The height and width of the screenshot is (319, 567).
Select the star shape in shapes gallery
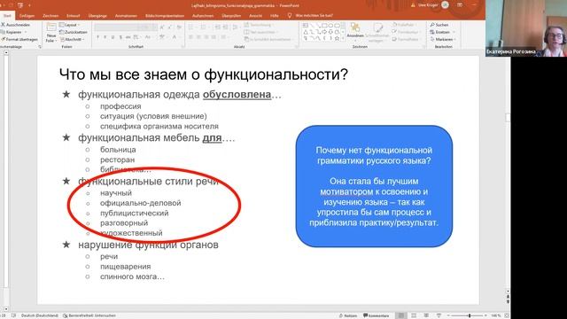click(x=337, y=38)
